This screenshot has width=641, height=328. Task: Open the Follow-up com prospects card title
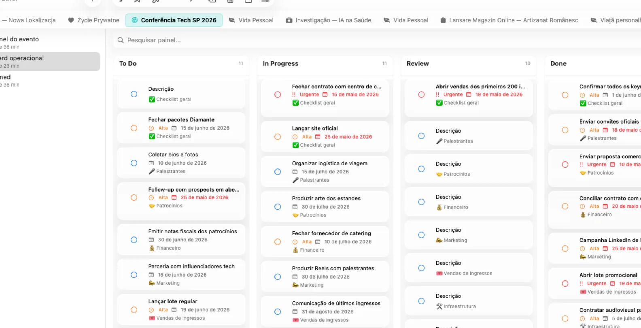193,190
